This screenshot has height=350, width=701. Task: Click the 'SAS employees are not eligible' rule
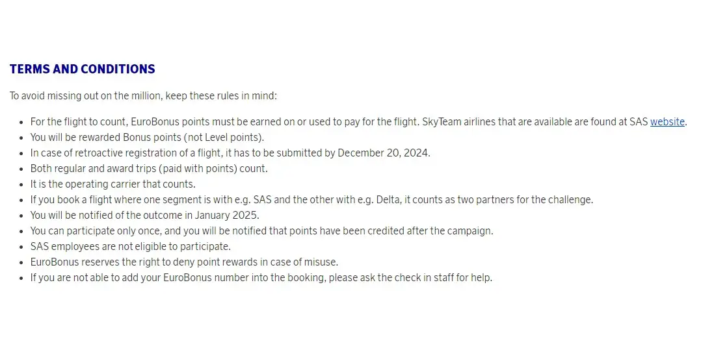pyautogui.click(x=130, y=247)
